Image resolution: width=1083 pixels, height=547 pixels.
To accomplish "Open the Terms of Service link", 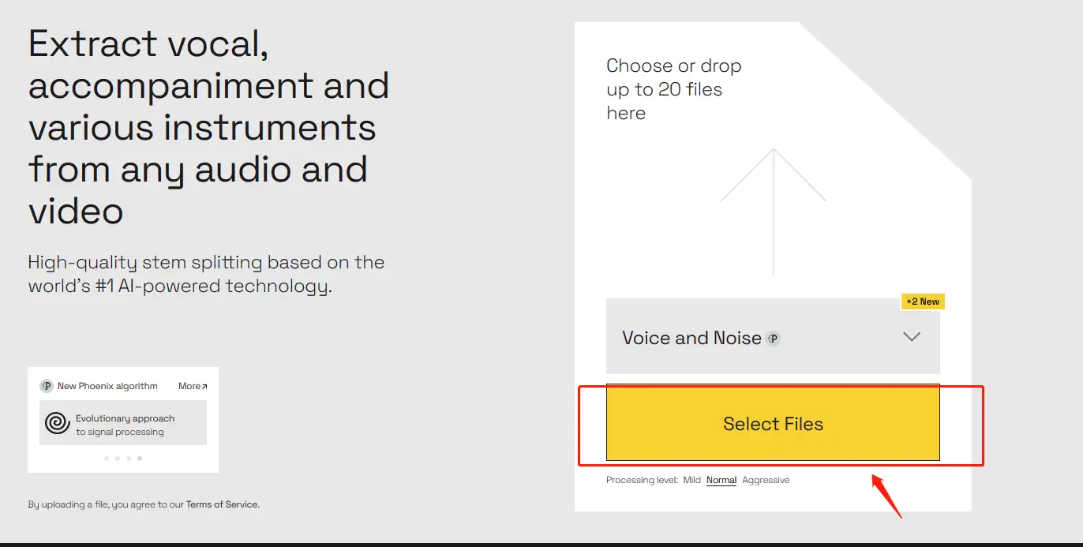I will [x=222, y=504].
